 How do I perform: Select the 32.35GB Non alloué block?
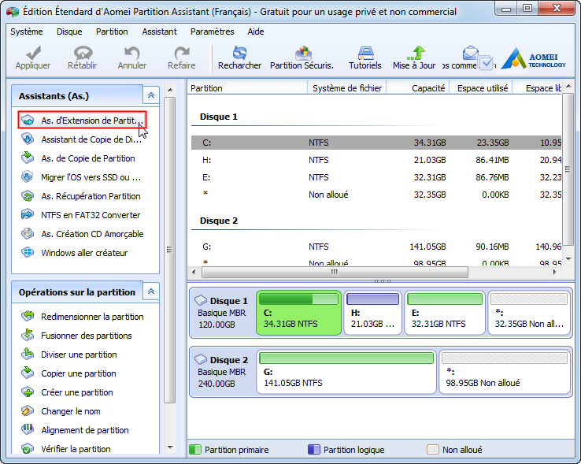[529, 313]
